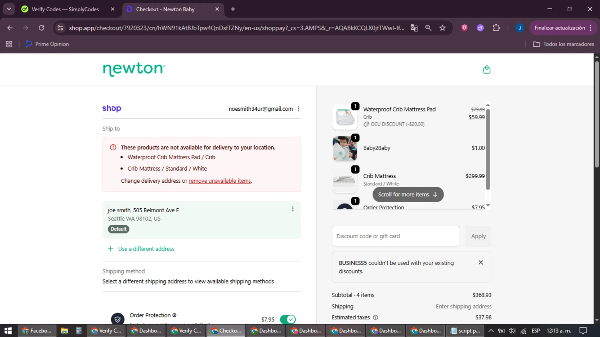Click the translate page icon
Viewport: 600px width, 337px height.
(414, 28)
